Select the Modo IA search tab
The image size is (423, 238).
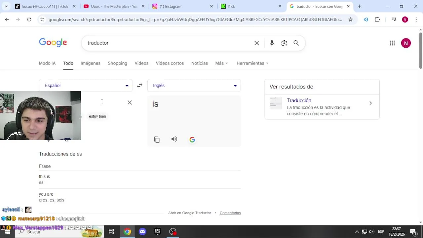(47, 63)
